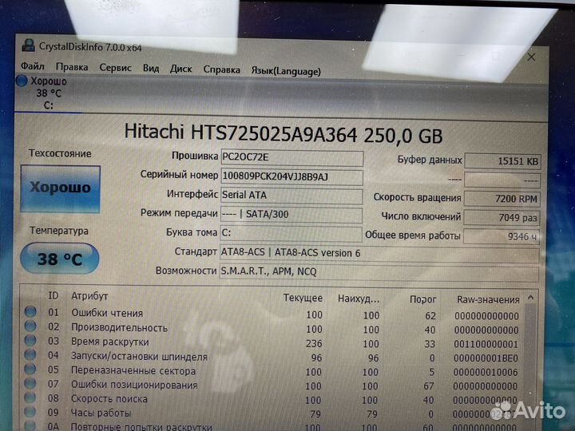Click the Raw-значения column header
This screenshot has height=431, width=575.
tap(488, 300)
